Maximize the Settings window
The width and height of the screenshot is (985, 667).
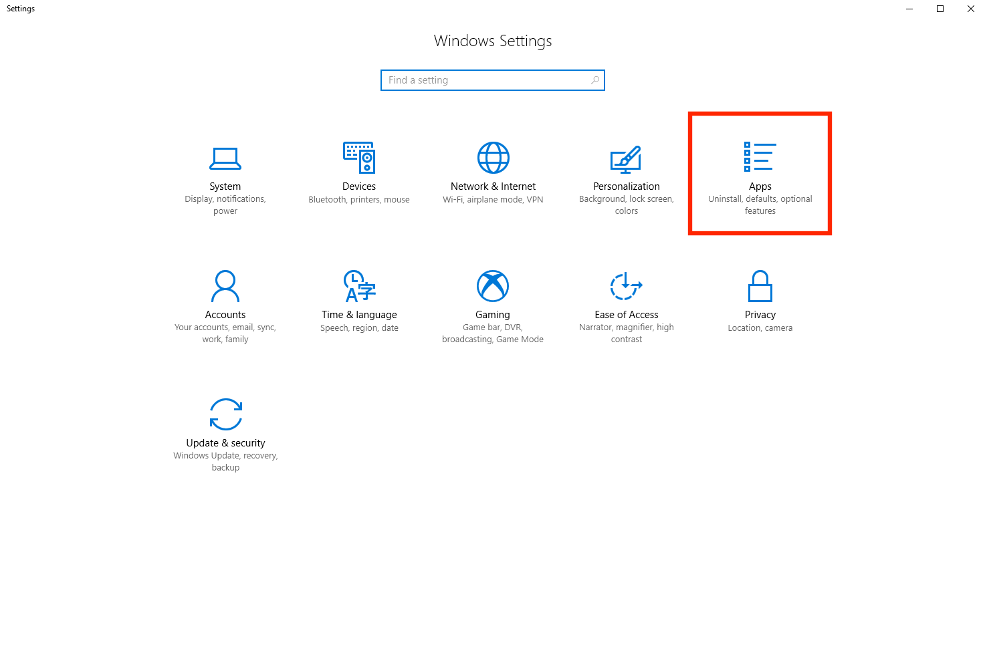[x=940, y=9]
